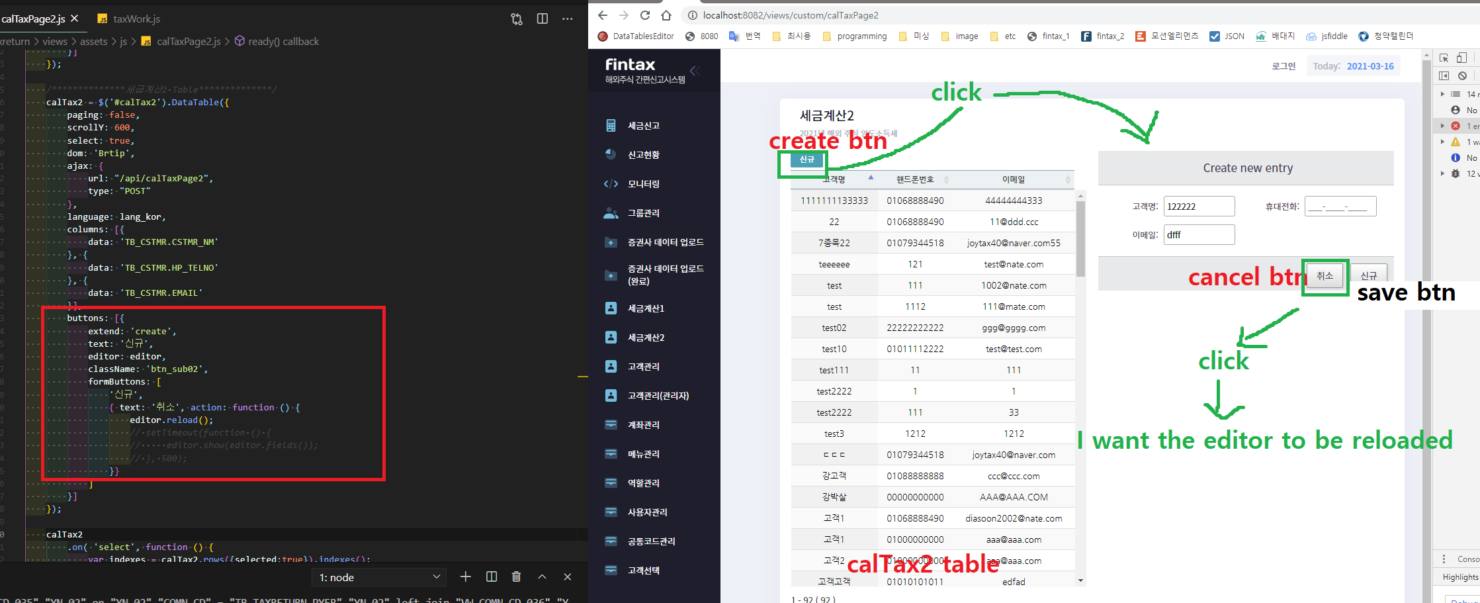Toggle sort on the 고객명 column header

coord(834,179)
